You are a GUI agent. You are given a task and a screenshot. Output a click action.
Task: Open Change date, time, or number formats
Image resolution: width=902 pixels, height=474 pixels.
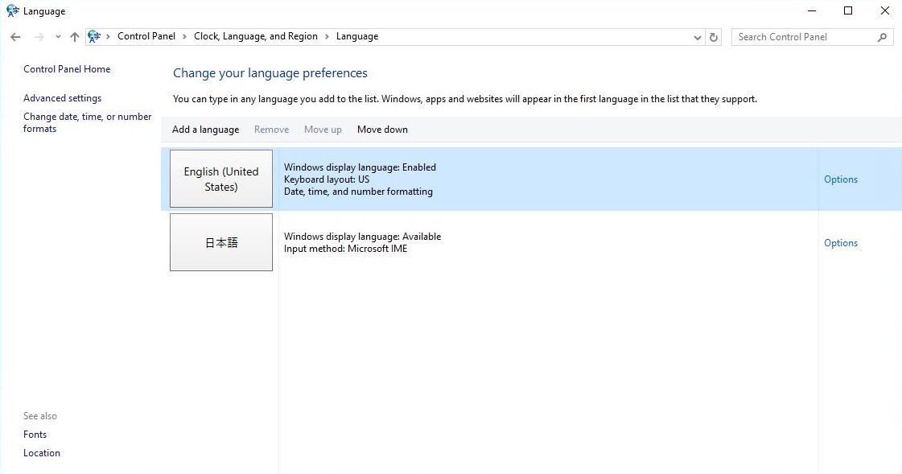(87, 122)
